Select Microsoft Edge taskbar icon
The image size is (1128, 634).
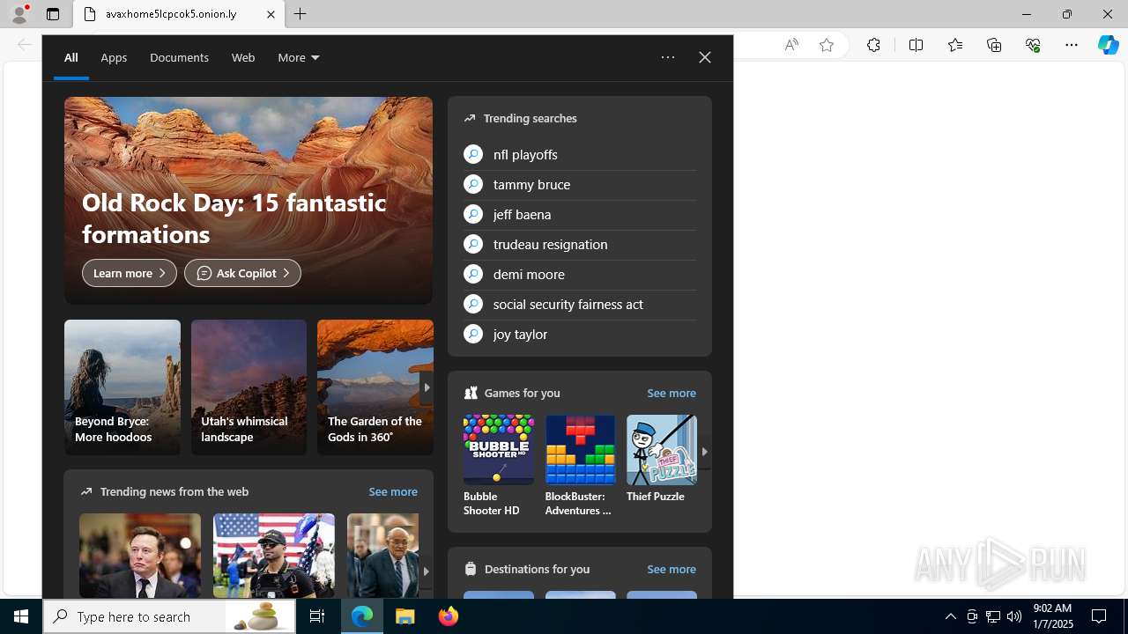coord(362,616)
